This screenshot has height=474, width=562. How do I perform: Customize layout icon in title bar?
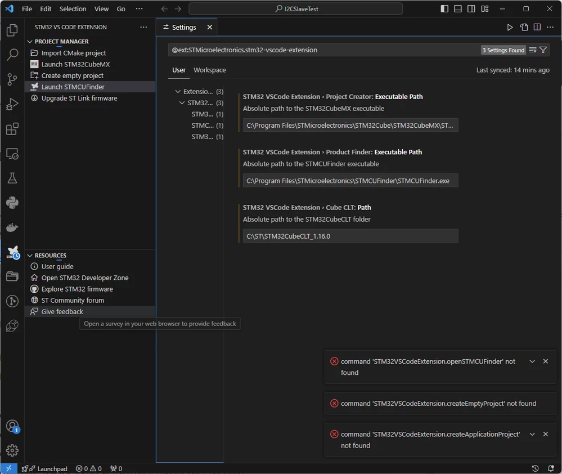point(485,8)
